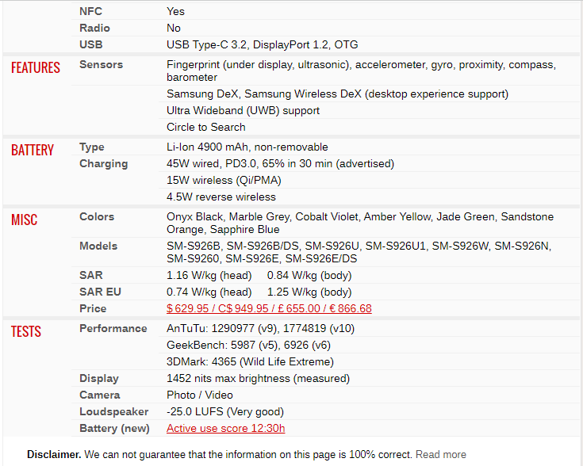
Task: Select the SAR EU label
Action: click(101, 292)
